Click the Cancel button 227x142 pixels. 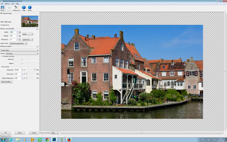[x=34, y=133]
